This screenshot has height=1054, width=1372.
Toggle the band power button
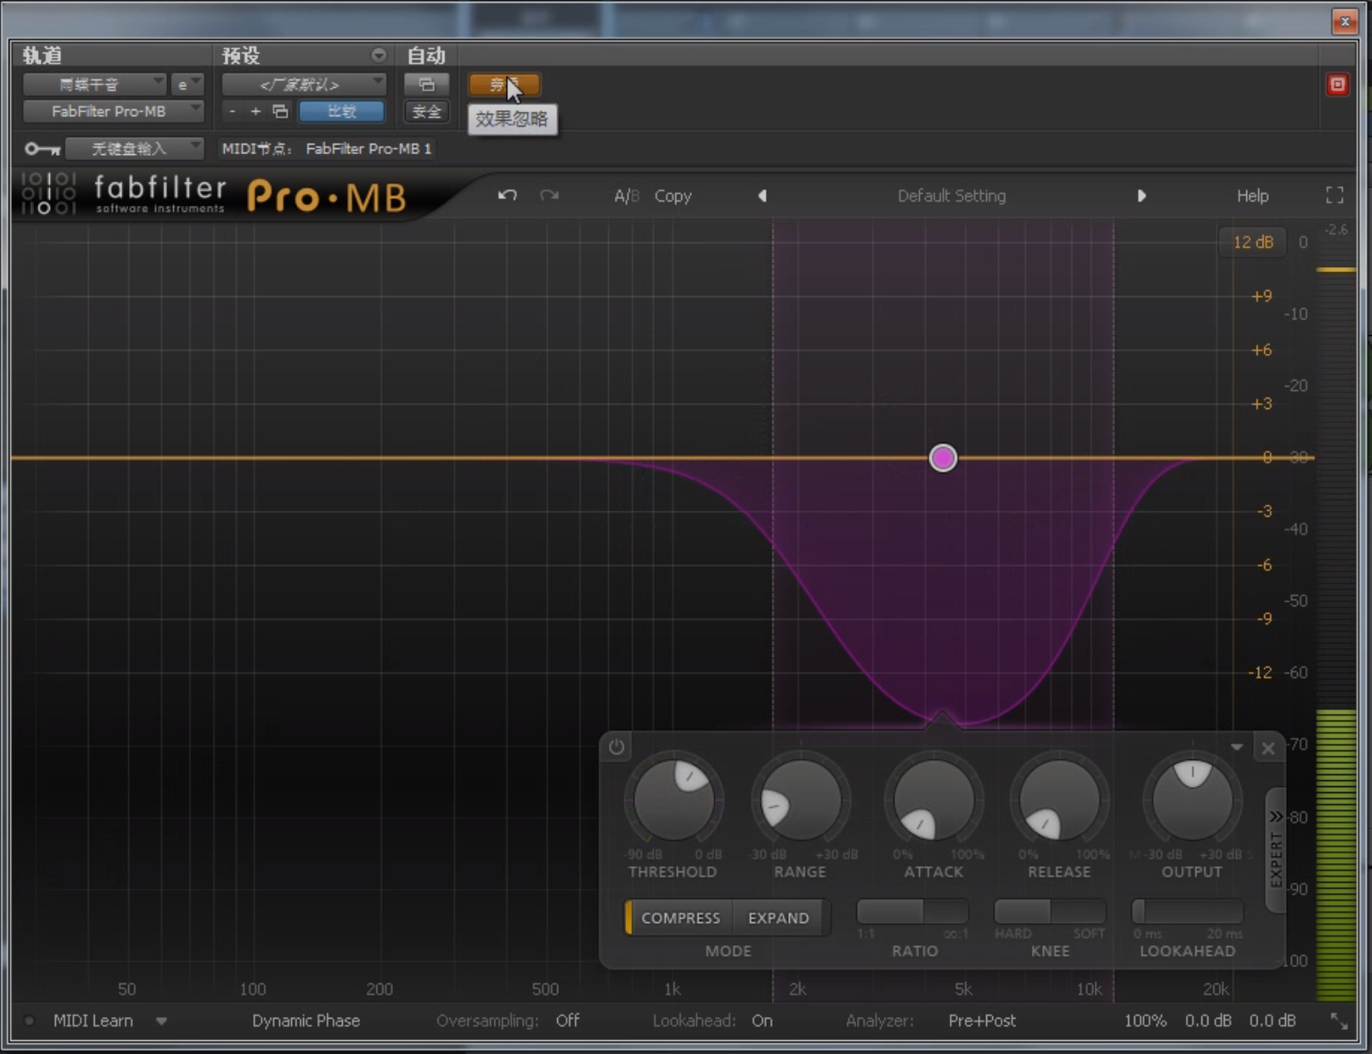617,747
